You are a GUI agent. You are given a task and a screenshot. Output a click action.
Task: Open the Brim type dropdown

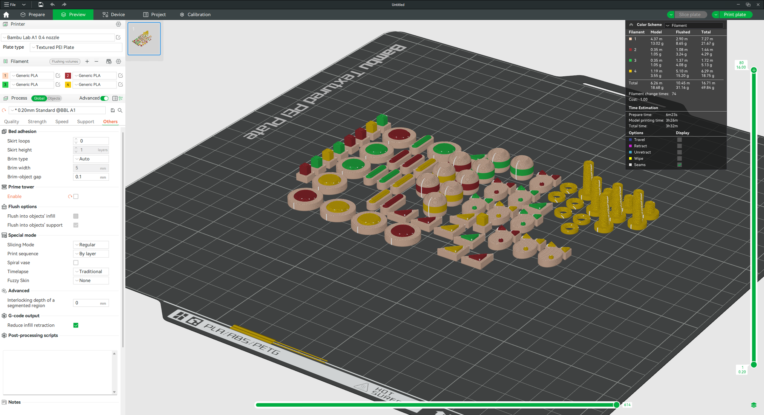(x=91, y=159)
